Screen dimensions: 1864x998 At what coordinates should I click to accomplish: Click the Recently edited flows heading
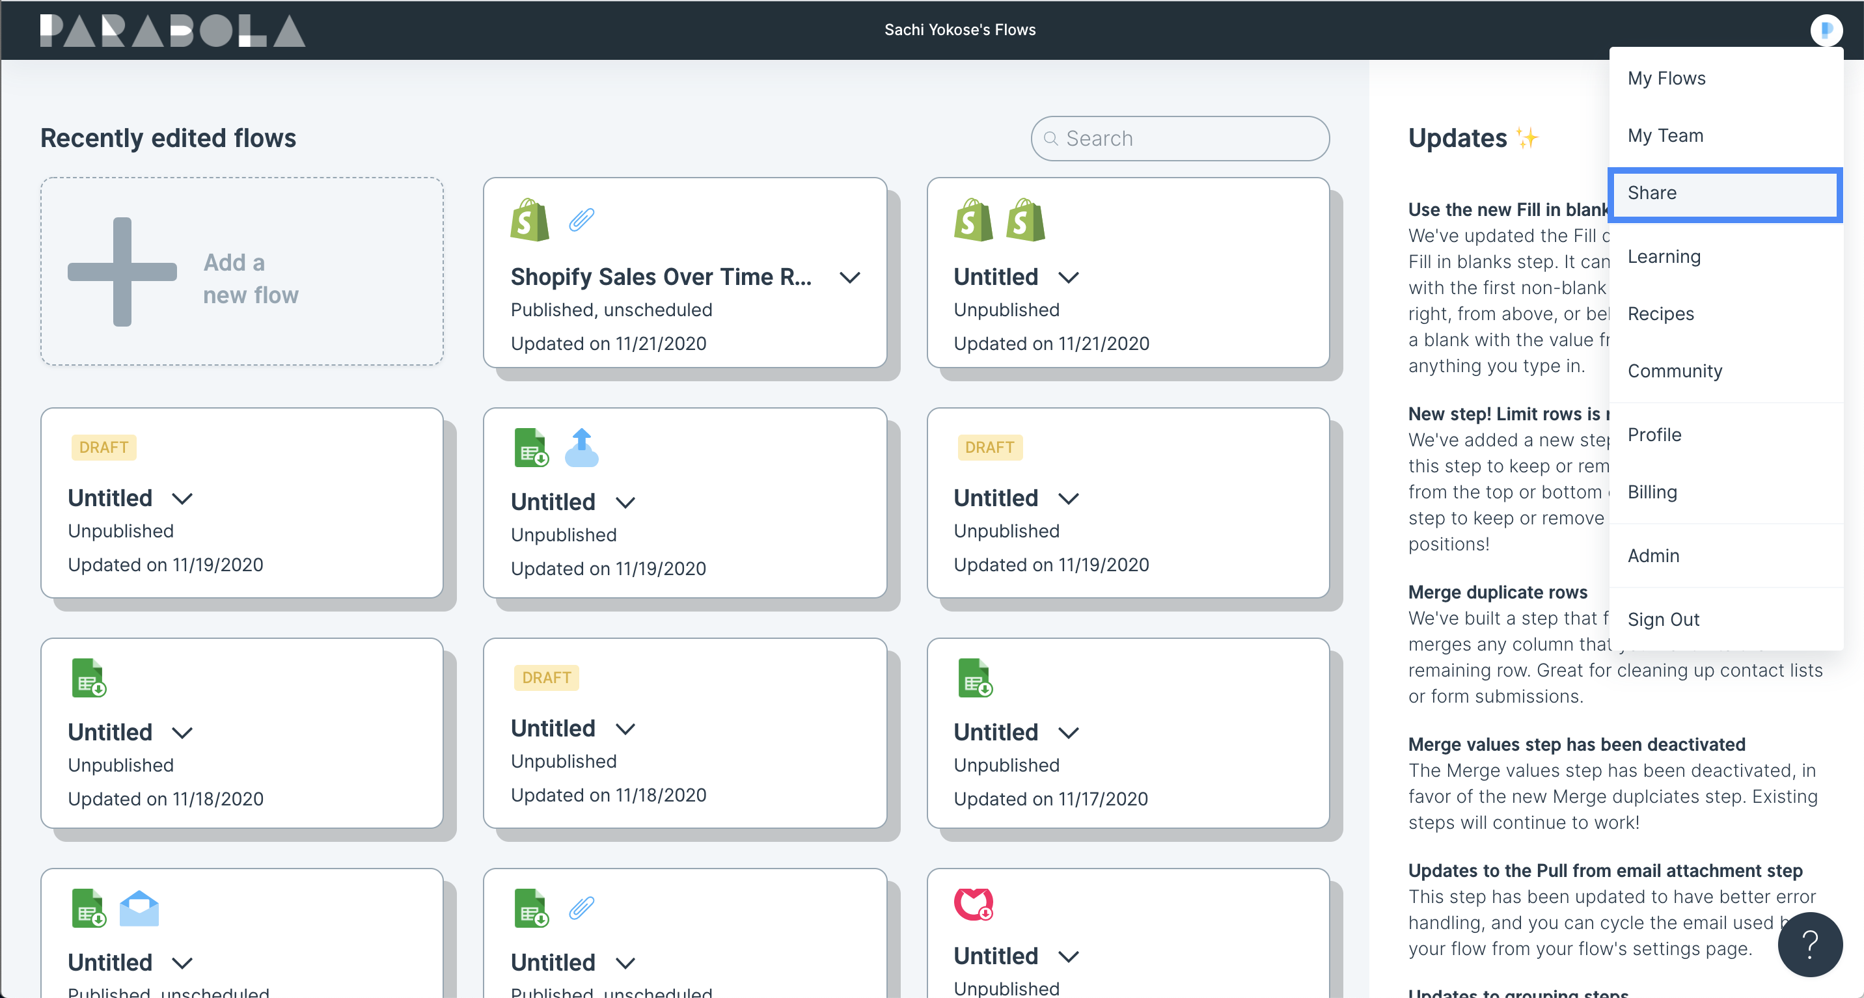(168, 137)
